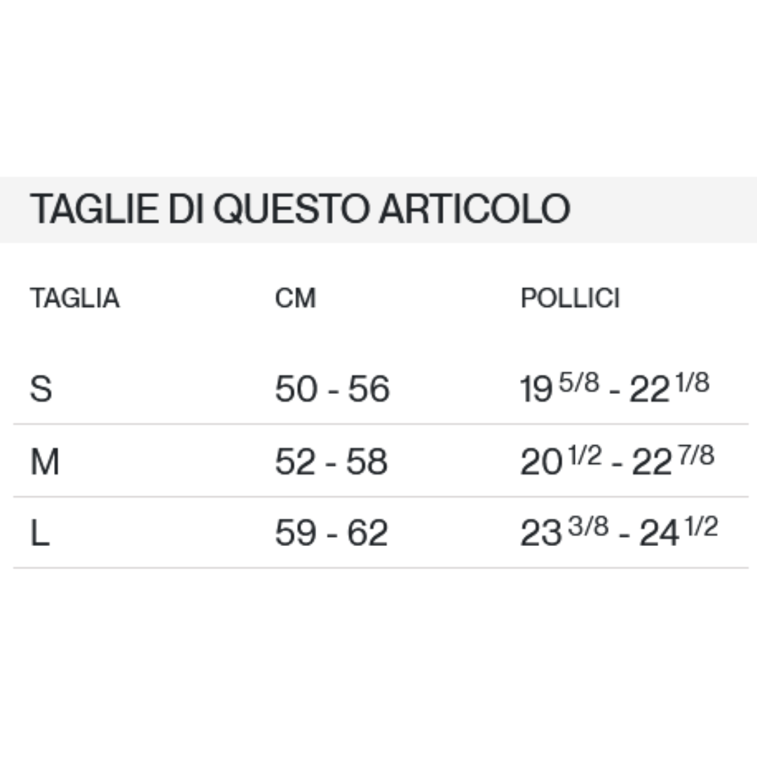757x757 pixels.
Task: Select the CM column header
Action: (x=295, y=298)
